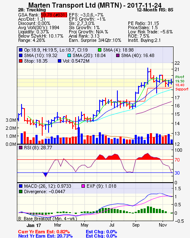Click the Divergence: -0.0447 text
190x238 pixels.
[45, 191]
